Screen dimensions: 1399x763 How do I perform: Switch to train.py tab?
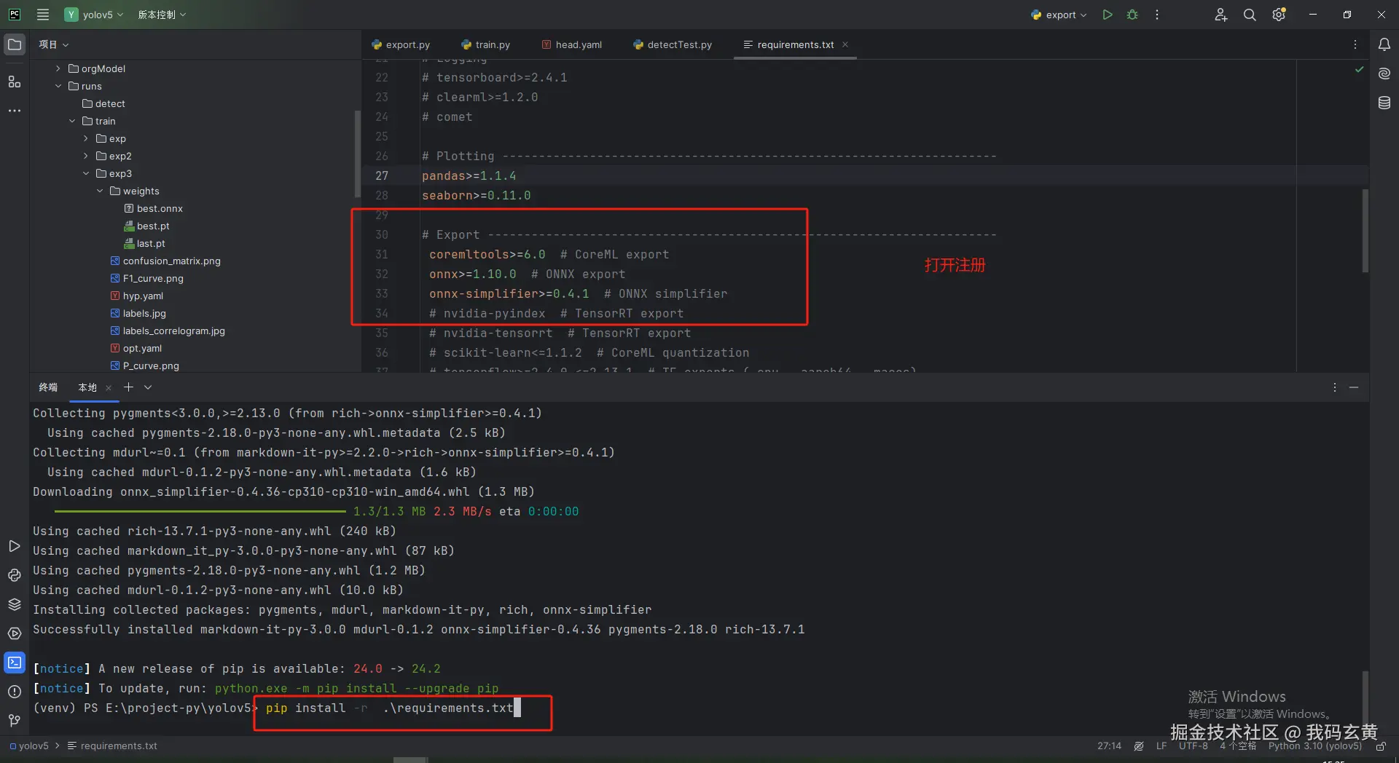(x=485, y=44)
